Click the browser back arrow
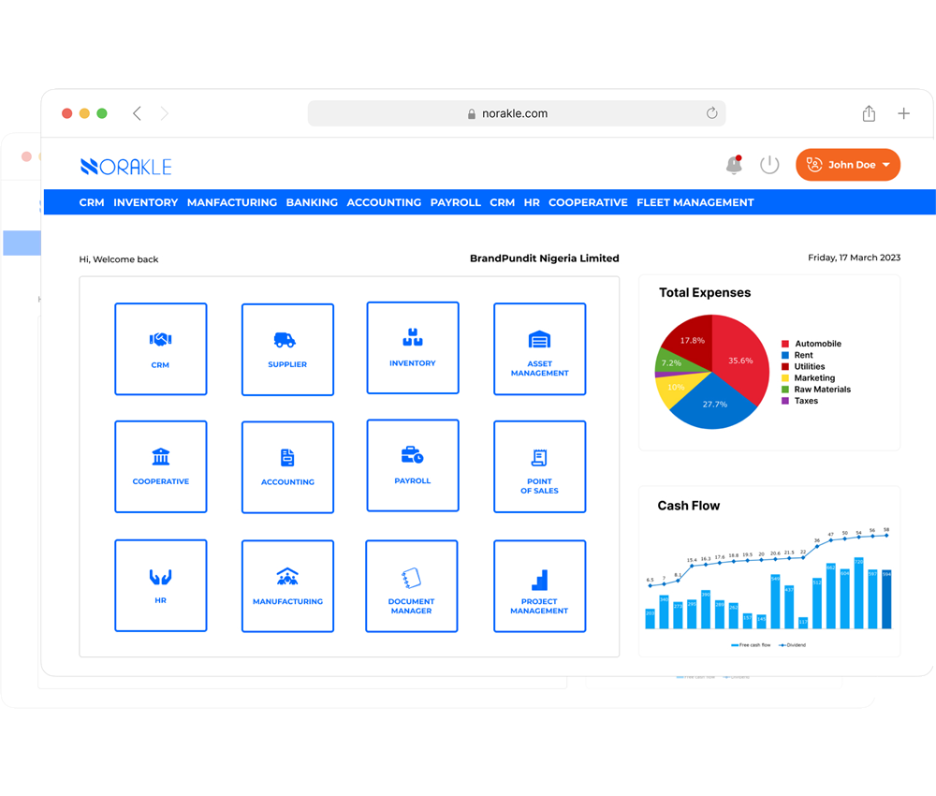Screen dimensions: 936x796 pos(138,113)
